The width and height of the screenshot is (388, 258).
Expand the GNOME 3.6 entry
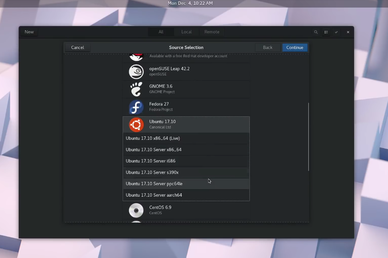point(186,89)
